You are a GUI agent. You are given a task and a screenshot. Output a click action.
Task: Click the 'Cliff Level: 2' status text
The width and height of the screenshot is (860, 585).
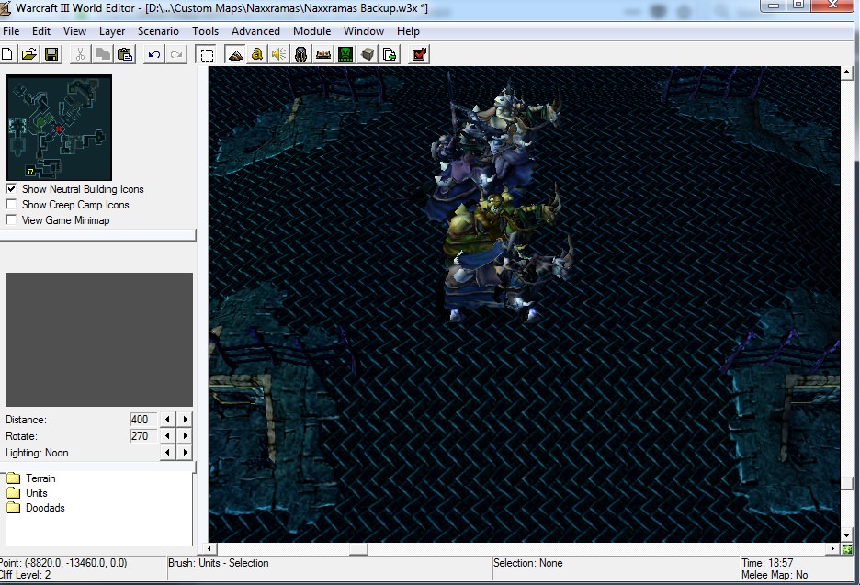pyautogui.click(x=25, y=575)
